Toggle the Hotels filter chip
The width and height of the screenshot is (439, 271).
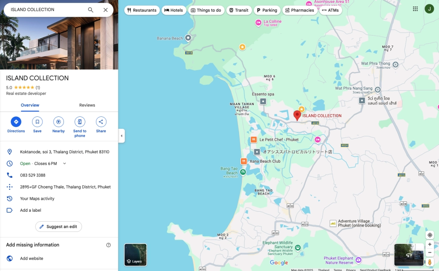click(174, 10)
